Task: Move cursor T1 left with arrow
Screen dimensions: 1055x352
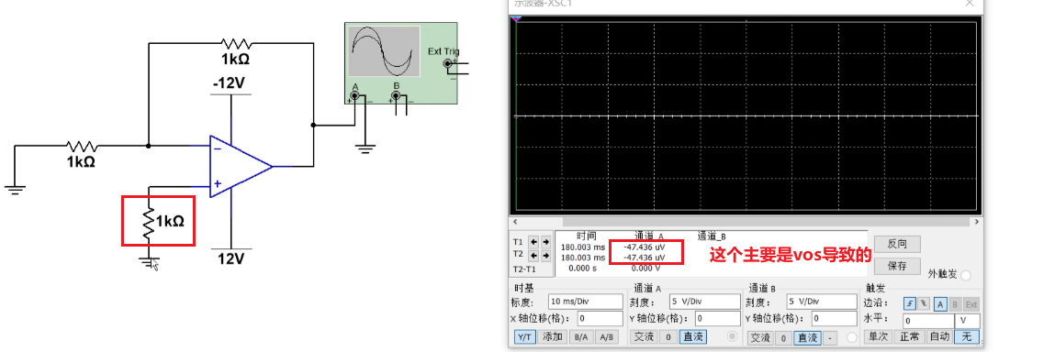Action: pyautogui.click(x=533, y=242)
